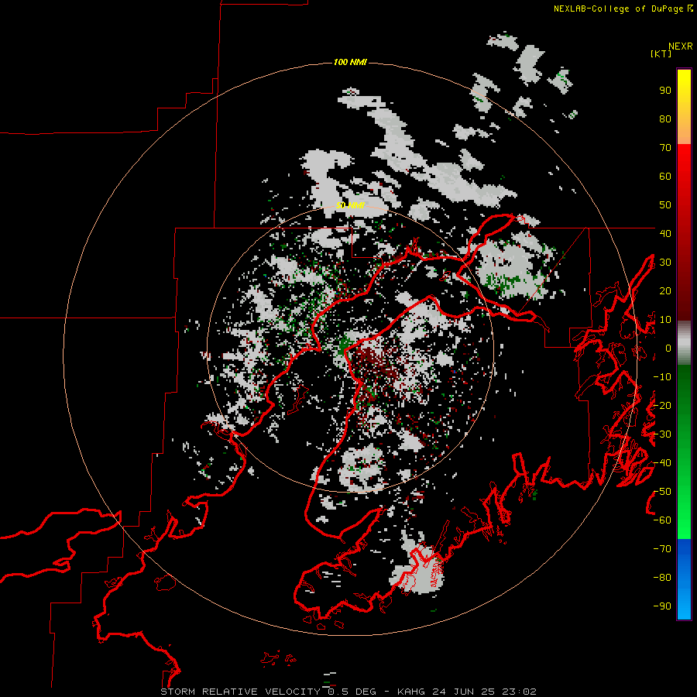Click the 60 value on velocity scale

pos(665,176)
